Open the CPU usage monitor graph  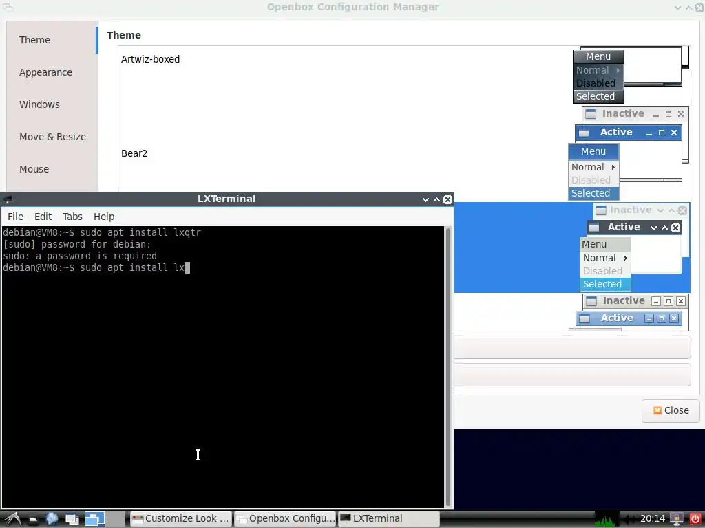tap(607, 520)
